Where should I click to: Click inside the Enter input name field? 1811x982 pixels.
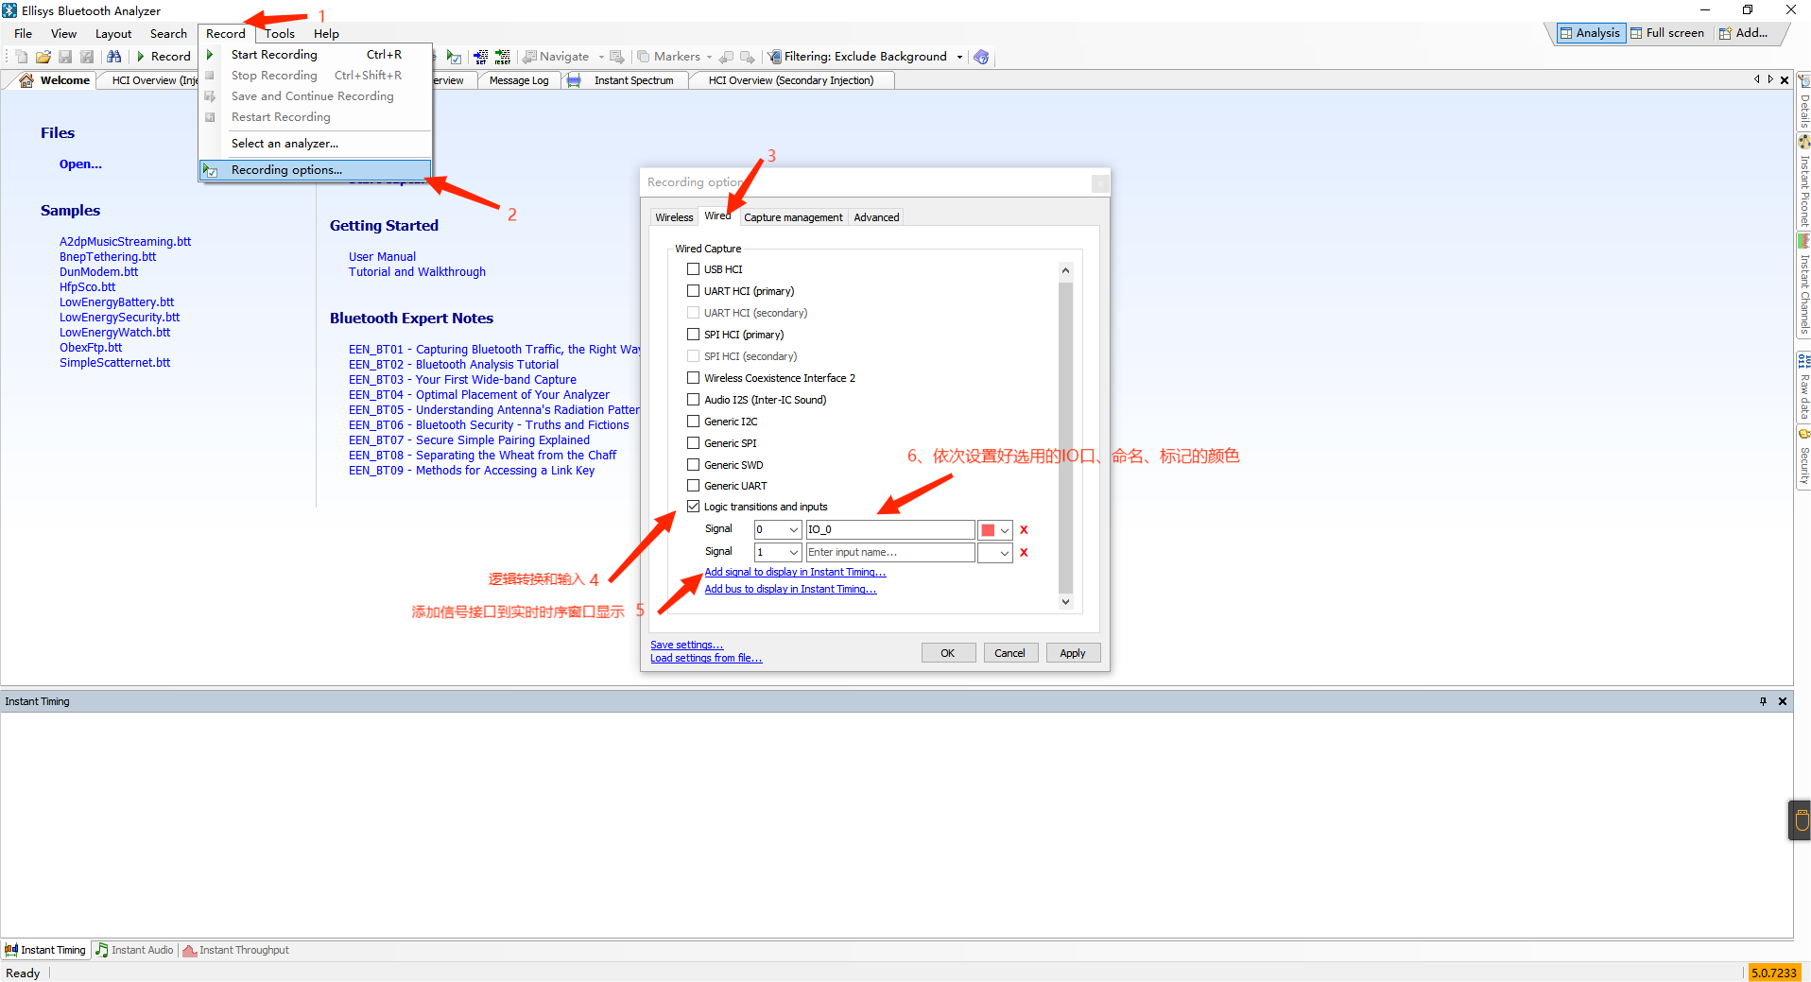(889, 553)
